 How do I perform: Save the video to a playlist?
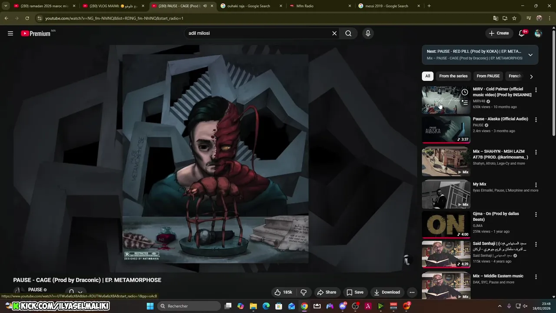click(x=355, y=292)
